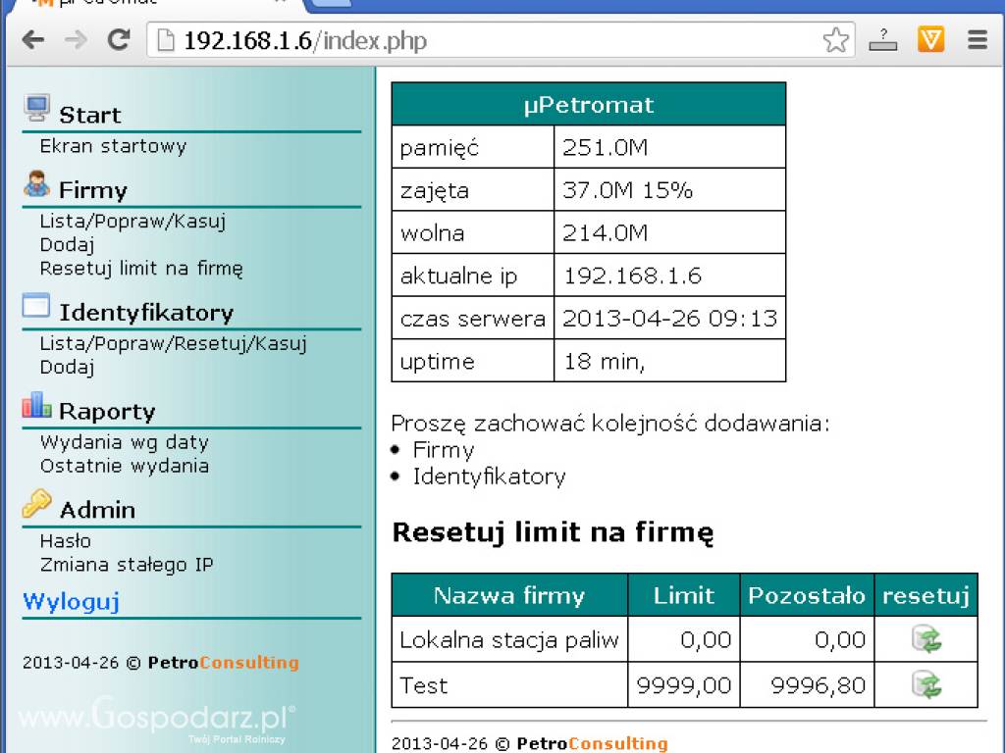Select the Nazwa firmy column header

(509, 595)
